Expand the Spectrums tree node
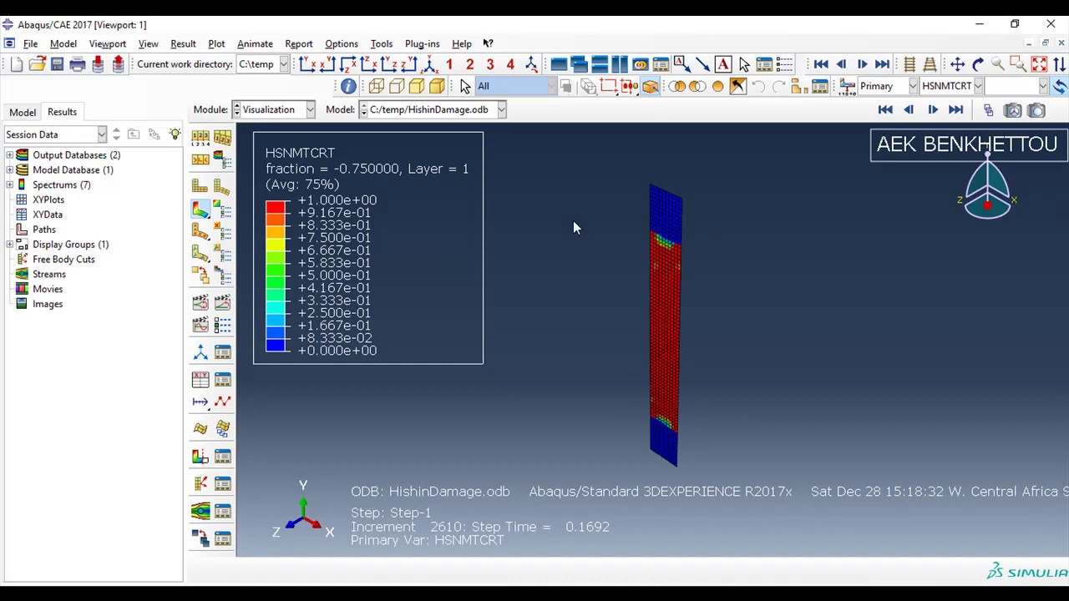Screen dimensions: 1069x601 click(9, 184)
